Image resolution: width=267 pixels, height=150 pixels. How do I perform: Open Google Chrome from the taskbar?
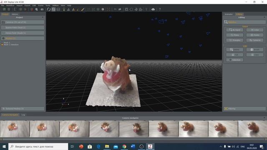tap(124, 146)
